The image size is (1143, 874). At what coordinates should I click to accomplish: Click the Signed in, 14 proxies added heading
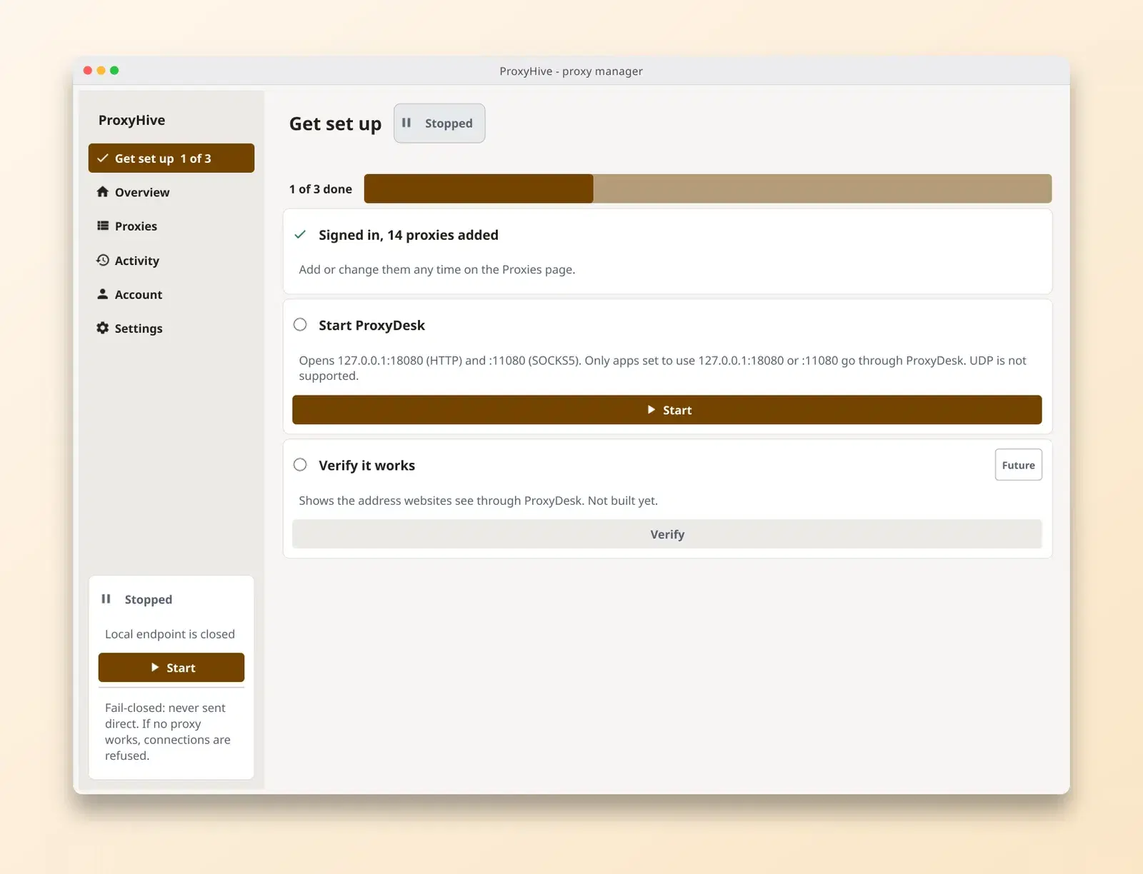click(x=409, y=235)
